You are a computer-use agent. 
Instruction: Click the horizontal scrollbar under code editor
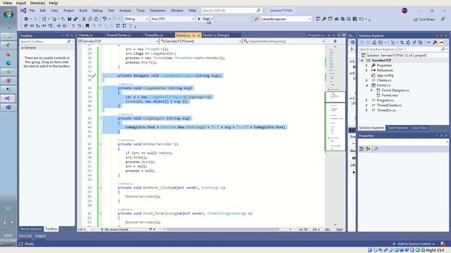[x=223, y=229]
